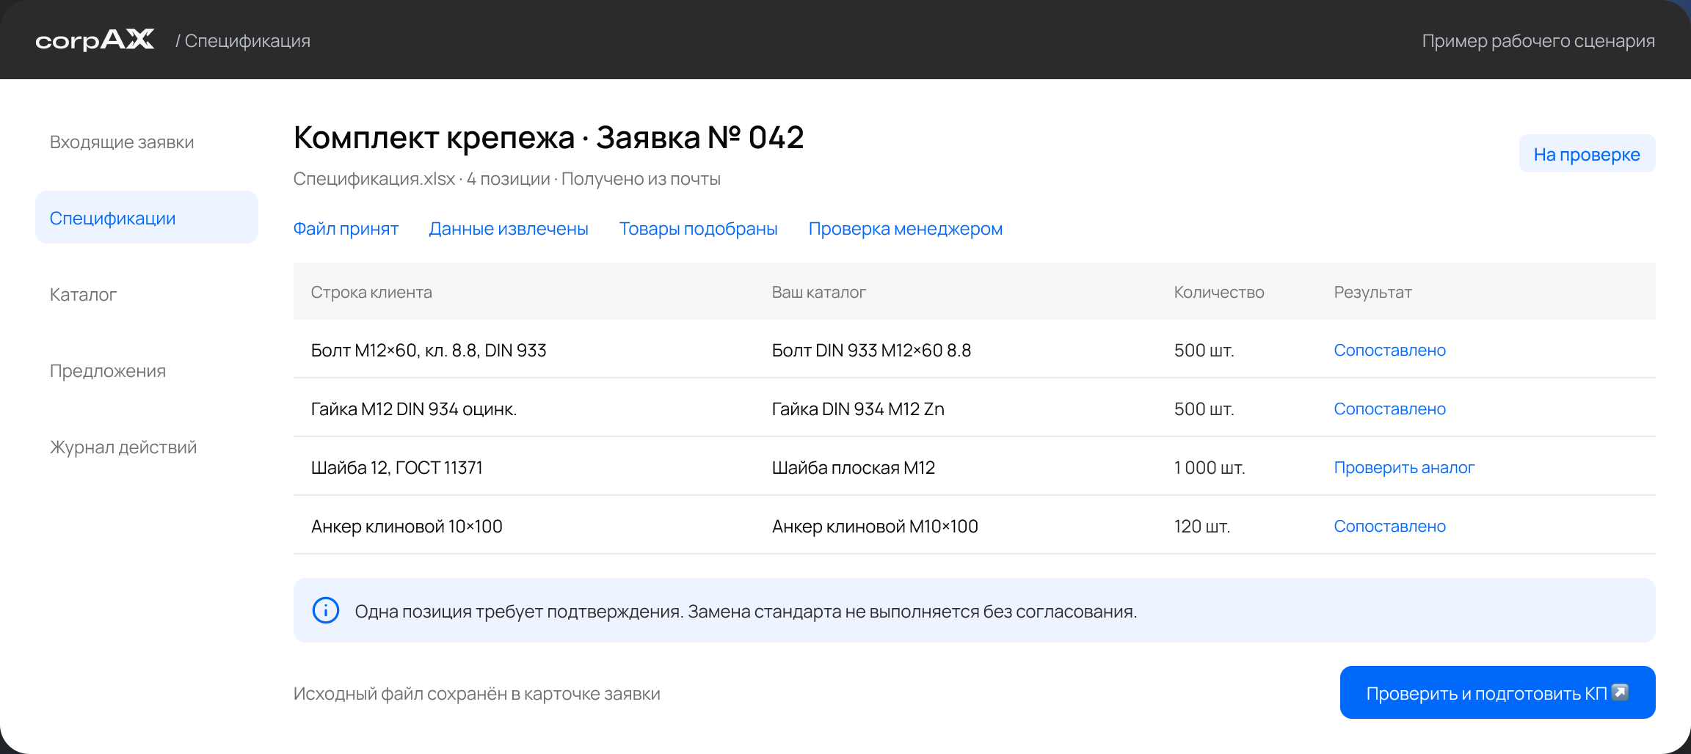Select the cell Болт DIN 933 М12×60 8.8
The height and width of the screenshot is (754, 1691).
pyautogui.click(x=871, y=350)
